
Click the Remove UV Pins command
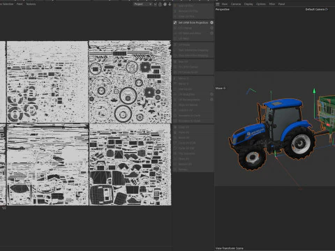[188, 11]
